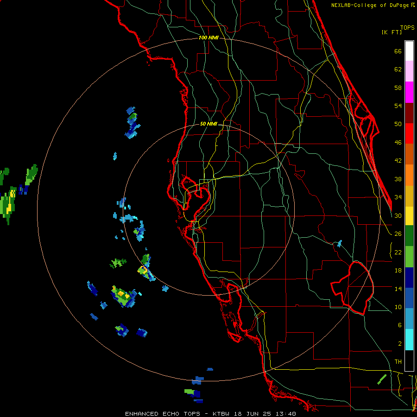Click the NEXLAB-College of DuPage label
The width and height of the screenshot is (417, 417).
point(373,5)
